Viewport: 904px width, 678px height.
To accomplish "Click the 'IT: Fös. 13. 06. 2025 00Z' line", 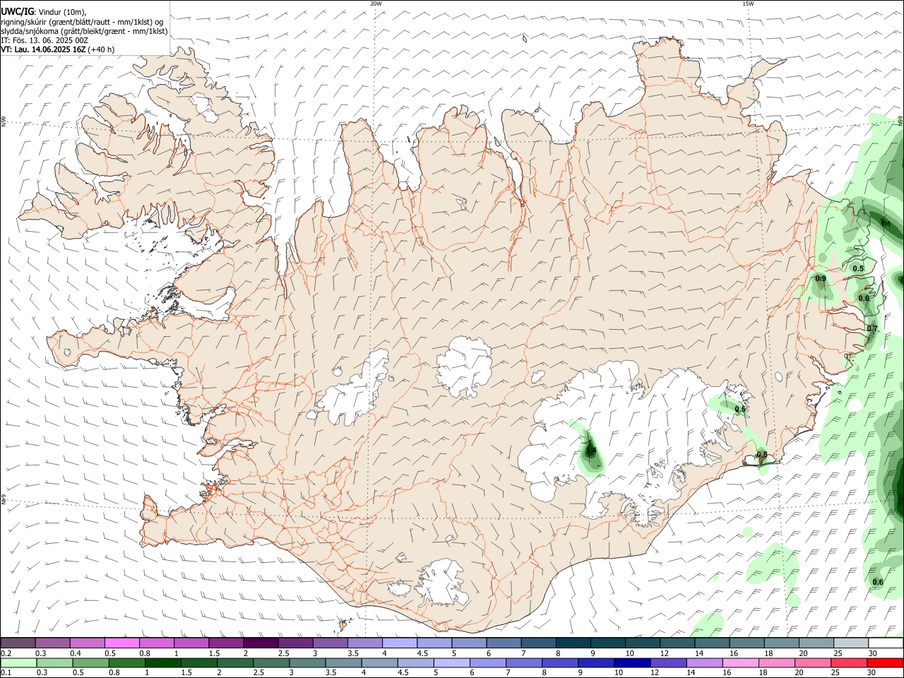I will (44, 40).
